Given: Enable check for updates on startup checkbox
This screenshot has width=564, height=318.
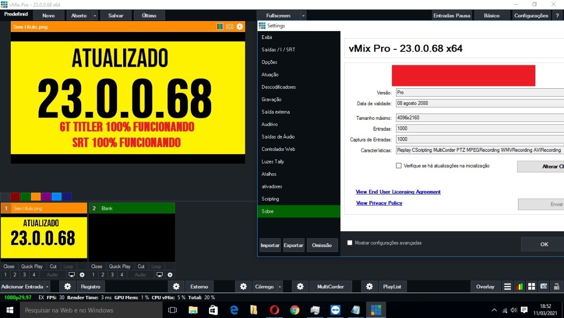Looking at the screenshot, I should (399, 166).
